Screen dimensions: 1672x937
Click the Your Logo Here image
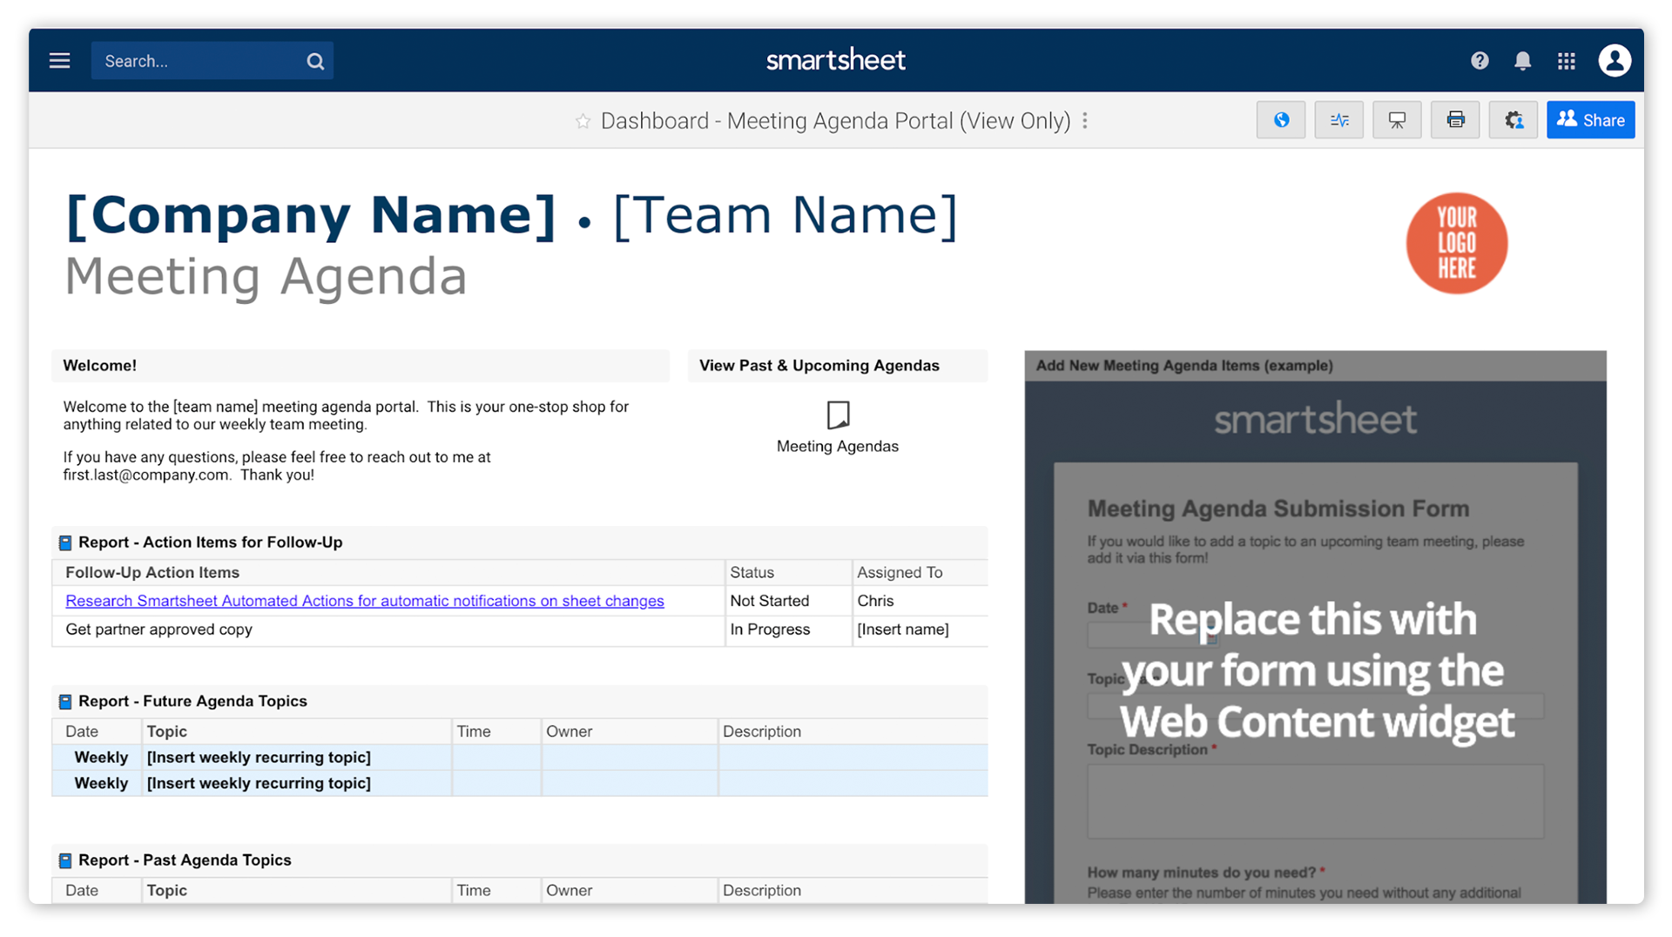(1456, 243)
